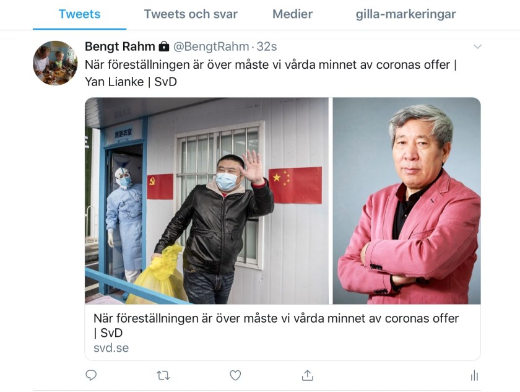Screen dimensions: 520x392
Task: Open portrait of man in pink jacket
Action: (407, 201)
